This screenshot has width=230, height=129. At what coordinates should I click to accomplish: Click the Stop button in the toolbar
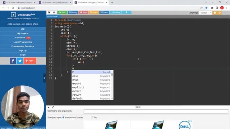(83, 13)
